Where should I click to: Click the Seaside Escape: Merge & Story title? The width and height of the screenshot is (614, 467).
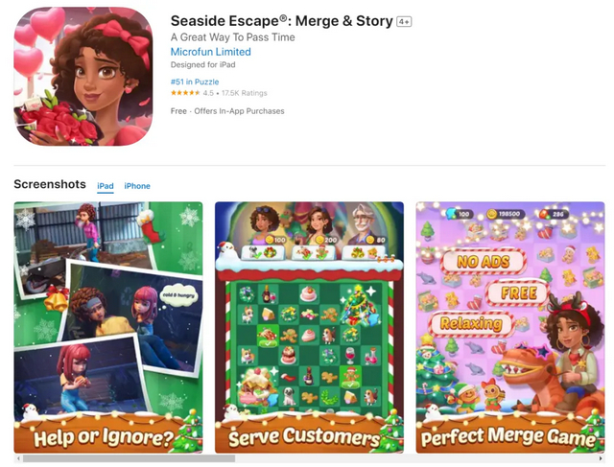281,21
